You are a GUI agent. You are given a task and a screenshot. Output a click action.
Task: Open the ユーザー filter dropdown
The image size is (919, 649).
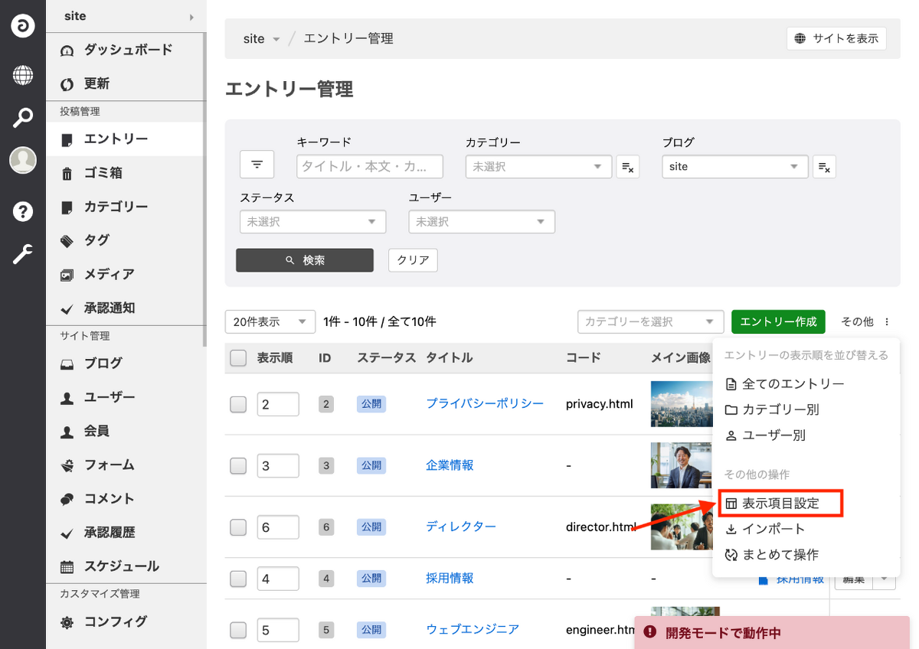tap(481, 222)
